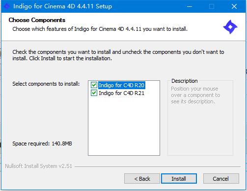
Task: Select the Indigo for C4D R21 label
Action: [122, 93]
